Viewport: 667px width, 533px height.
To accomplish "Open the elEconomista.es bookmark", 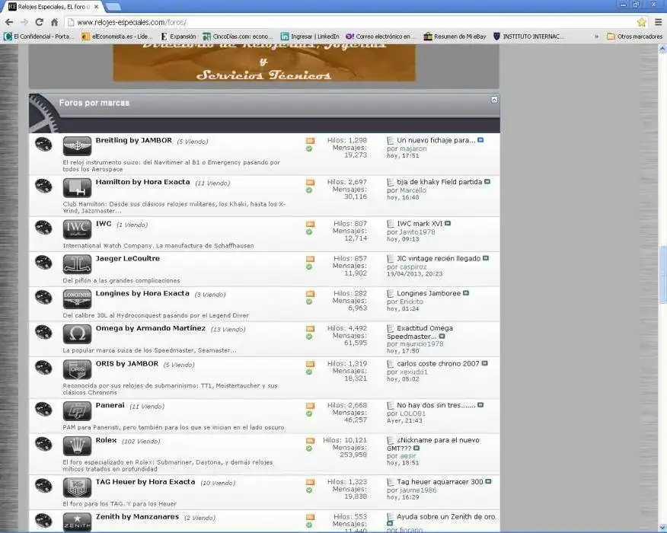I will pyautogui.click(x=116, y=37).
